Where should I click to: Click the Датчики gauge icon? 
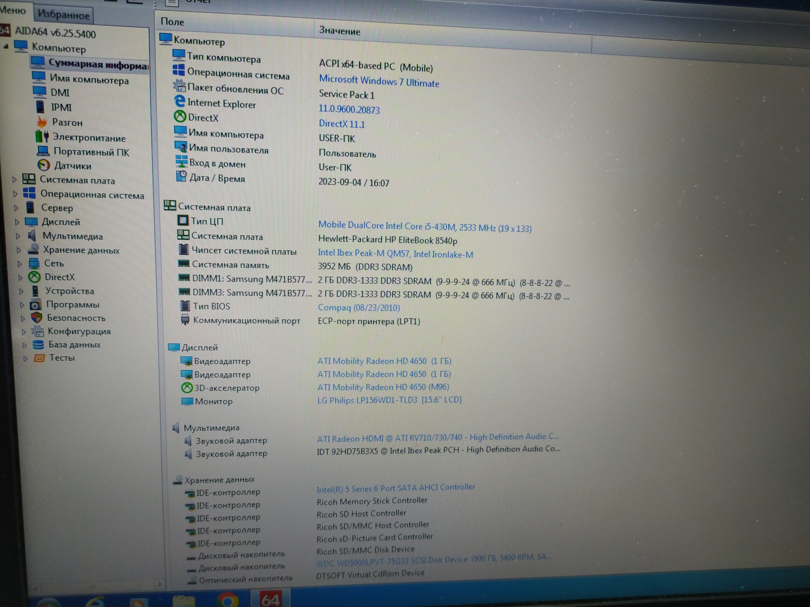44,165
